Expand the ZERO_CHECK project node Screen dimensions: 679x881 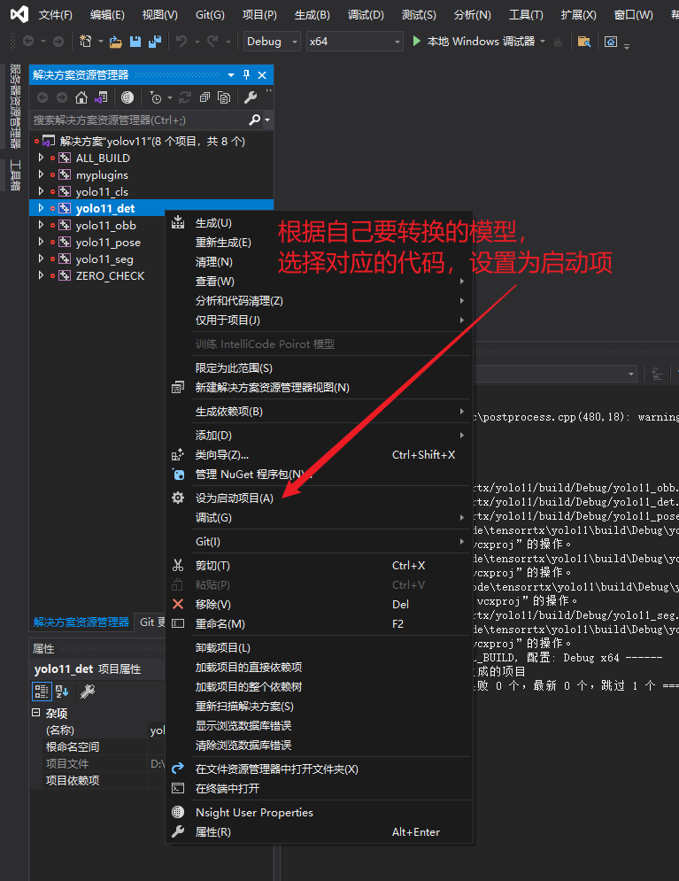41,276
